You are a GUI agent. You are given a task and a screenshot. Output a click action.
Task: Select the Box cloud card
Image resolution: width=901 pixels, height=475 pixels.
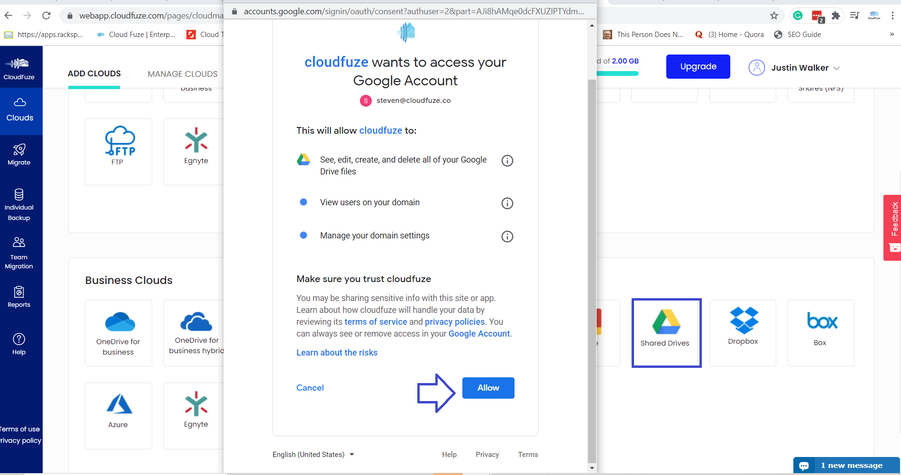point(821,333)
